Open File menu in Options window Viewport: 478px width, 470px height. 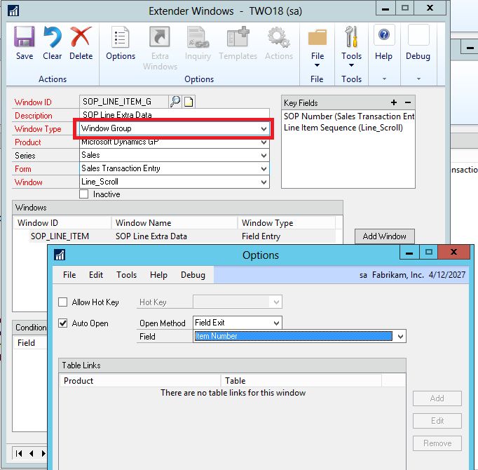pos(69,275)
